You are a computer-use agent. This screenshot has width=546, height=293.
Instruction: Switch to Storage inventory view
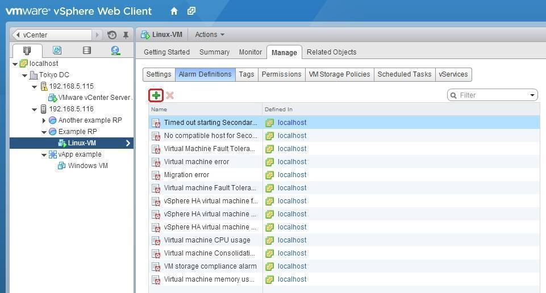coord(87,51)
